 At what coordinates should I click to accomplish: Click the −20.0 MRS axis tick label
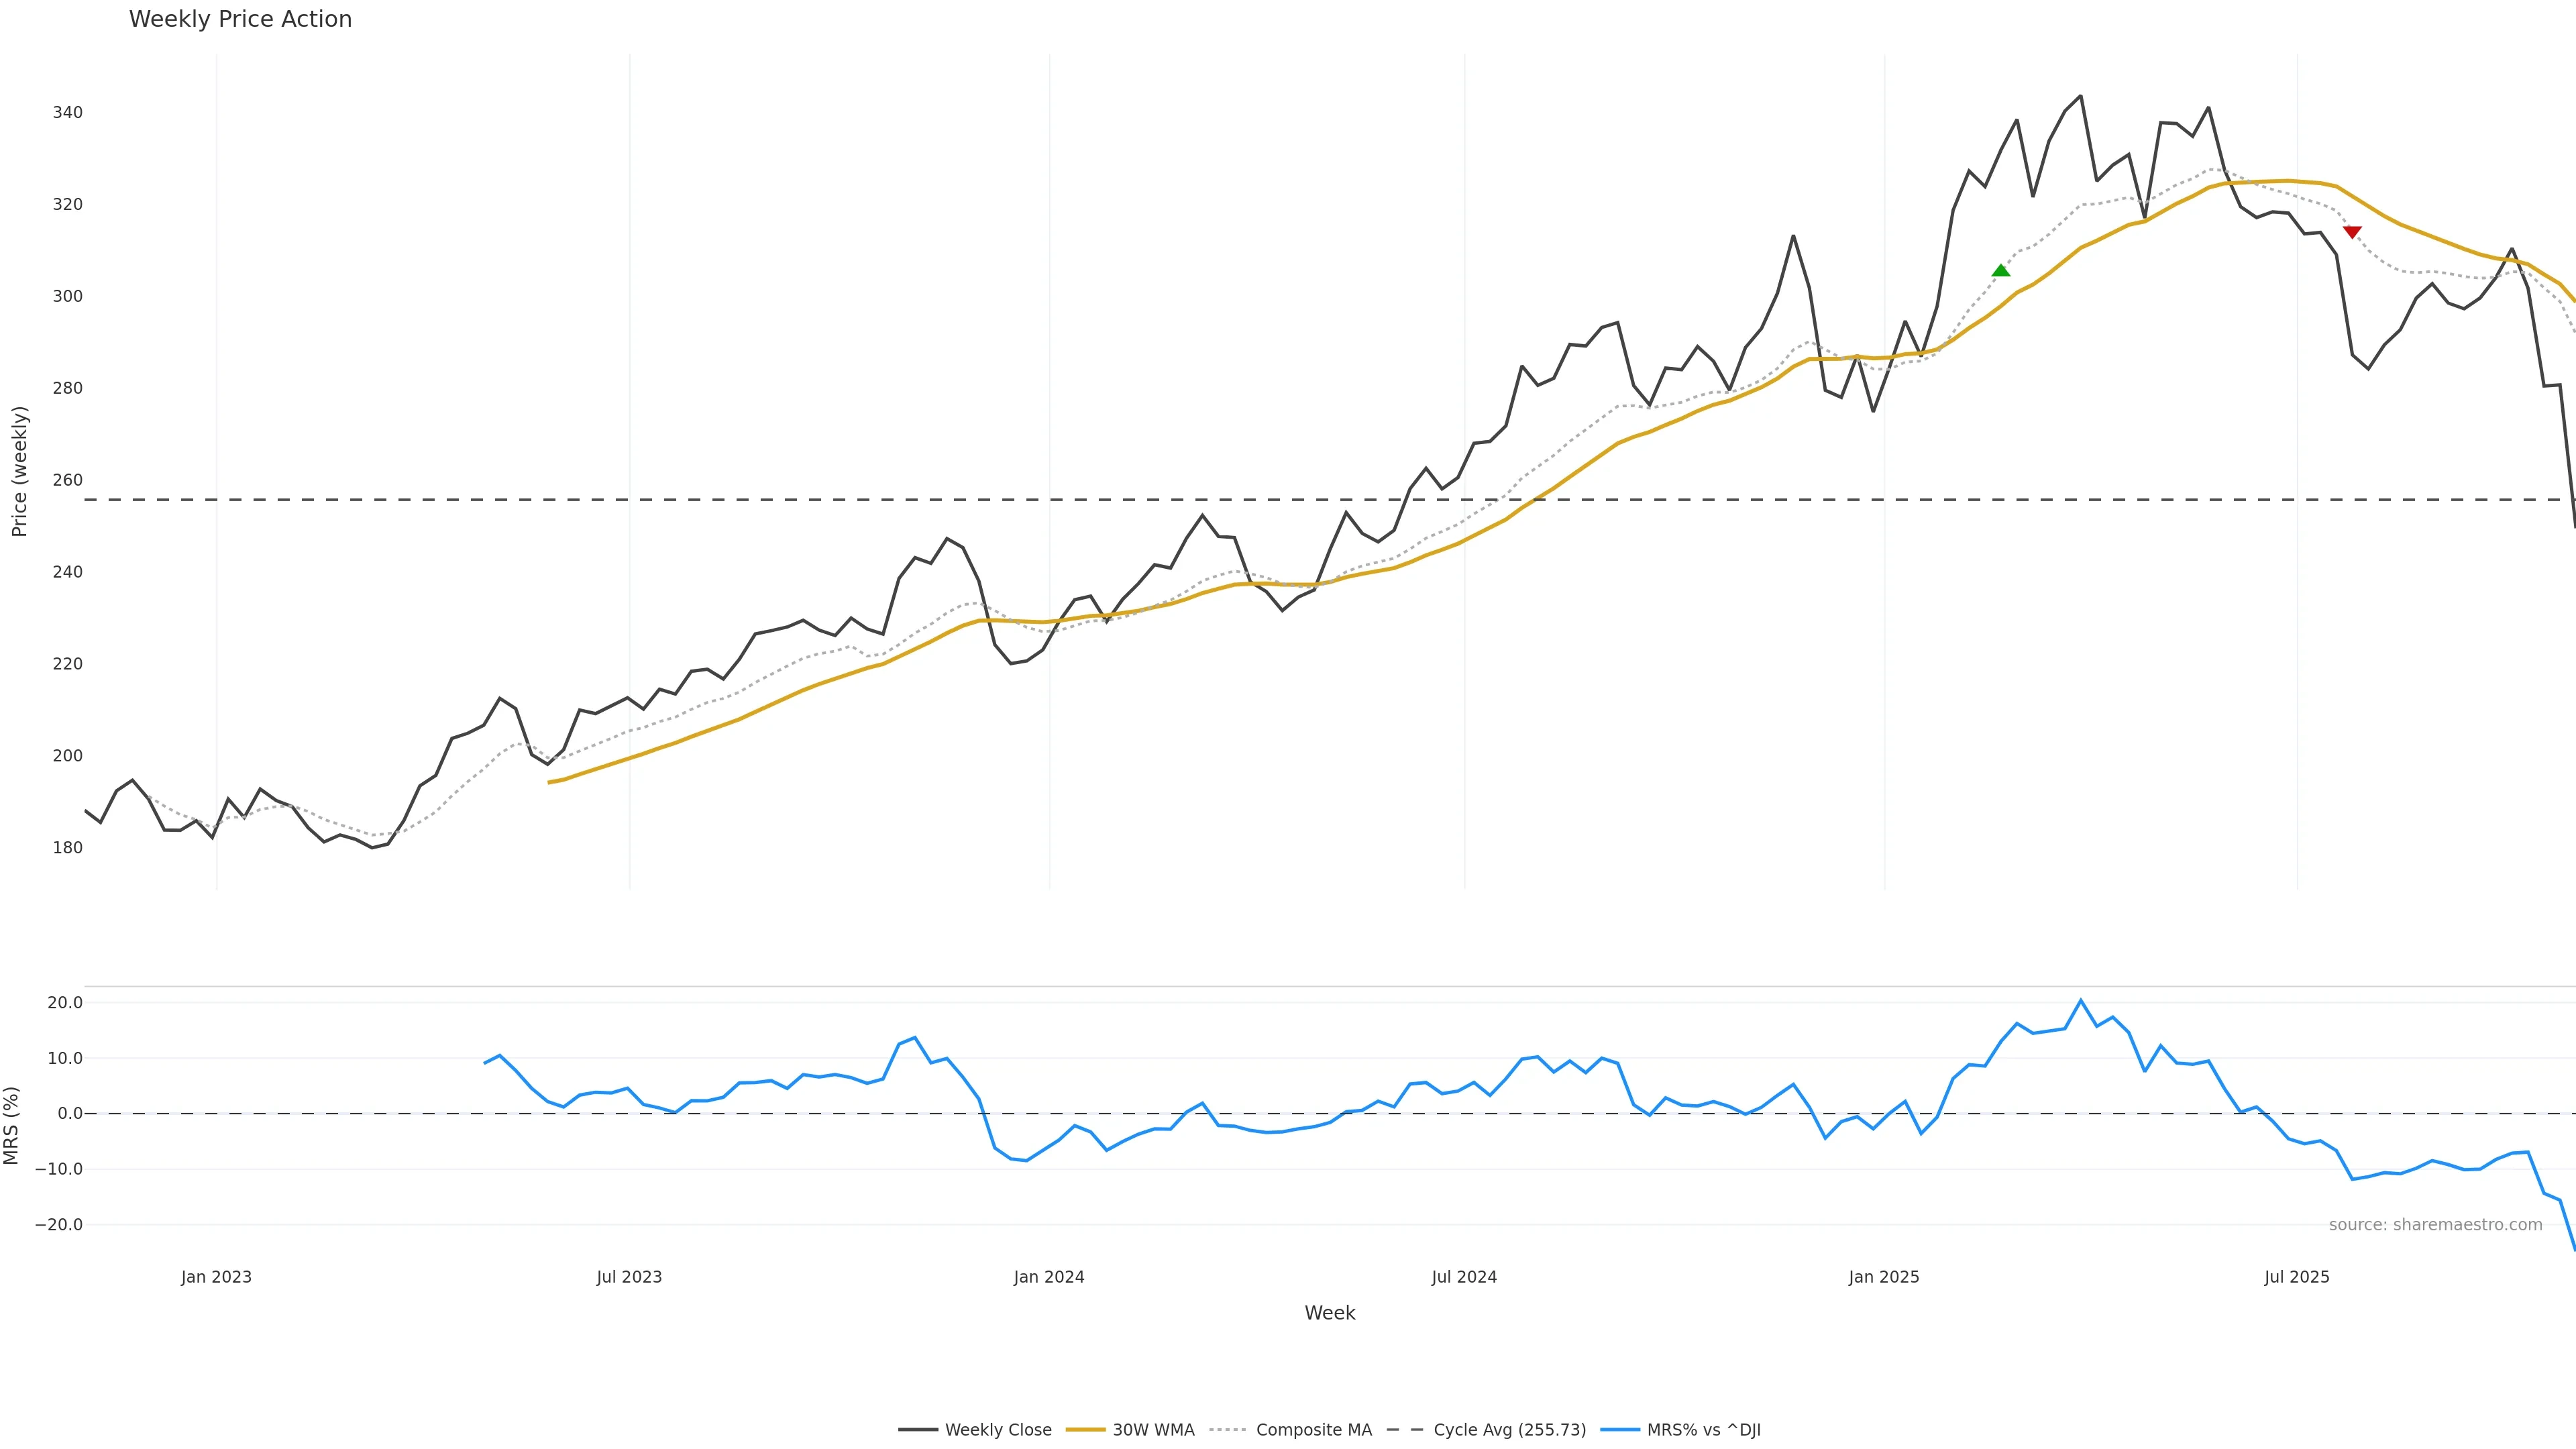59,1225
